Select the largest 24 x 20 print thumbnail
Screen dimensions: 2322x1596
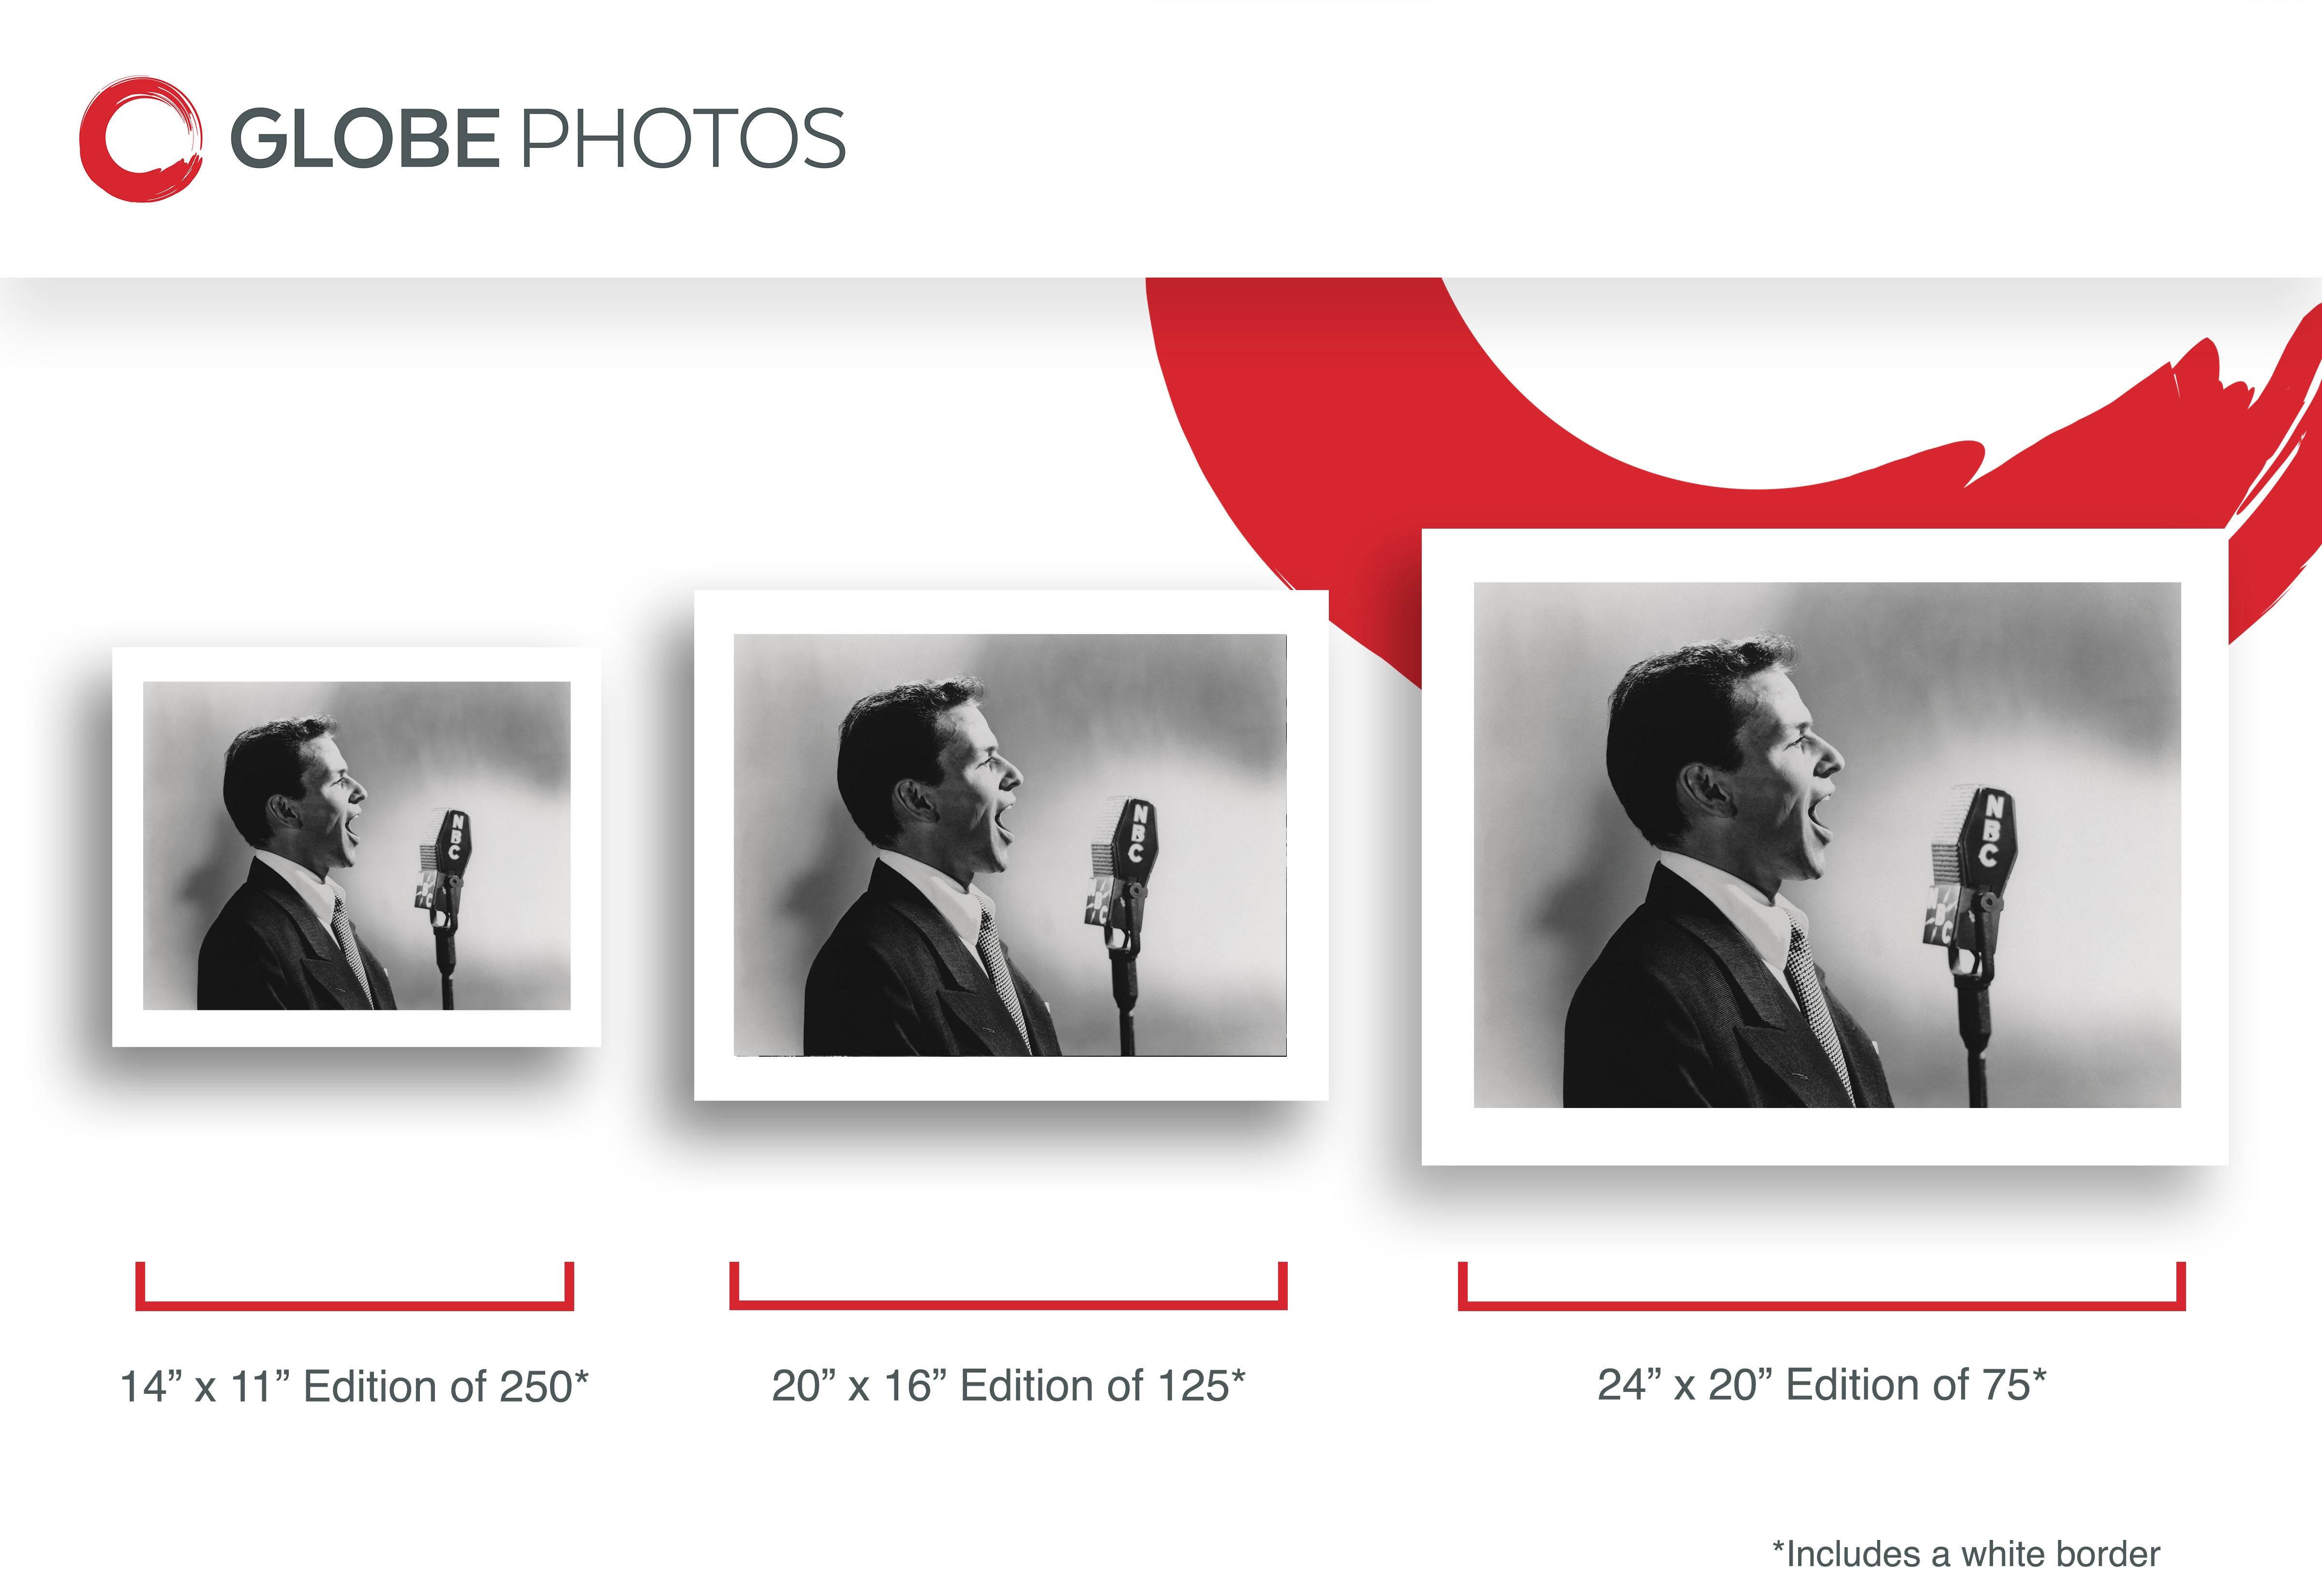pos(1825,846)
